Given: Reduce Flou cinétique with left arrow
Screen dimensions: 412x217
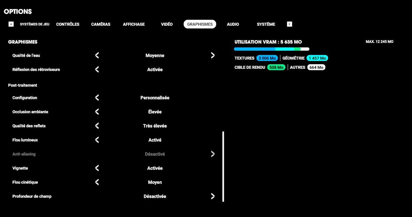Looking at the screenshot, I should pos(97,182).
